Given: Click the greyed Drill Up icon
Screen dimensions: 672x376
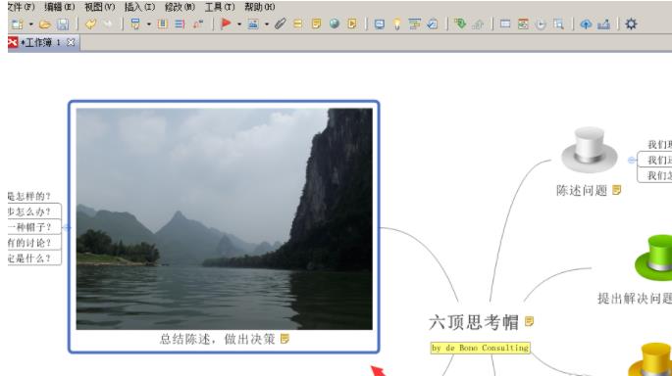Looking at the screenshot, I should click(x=478, y=24).
